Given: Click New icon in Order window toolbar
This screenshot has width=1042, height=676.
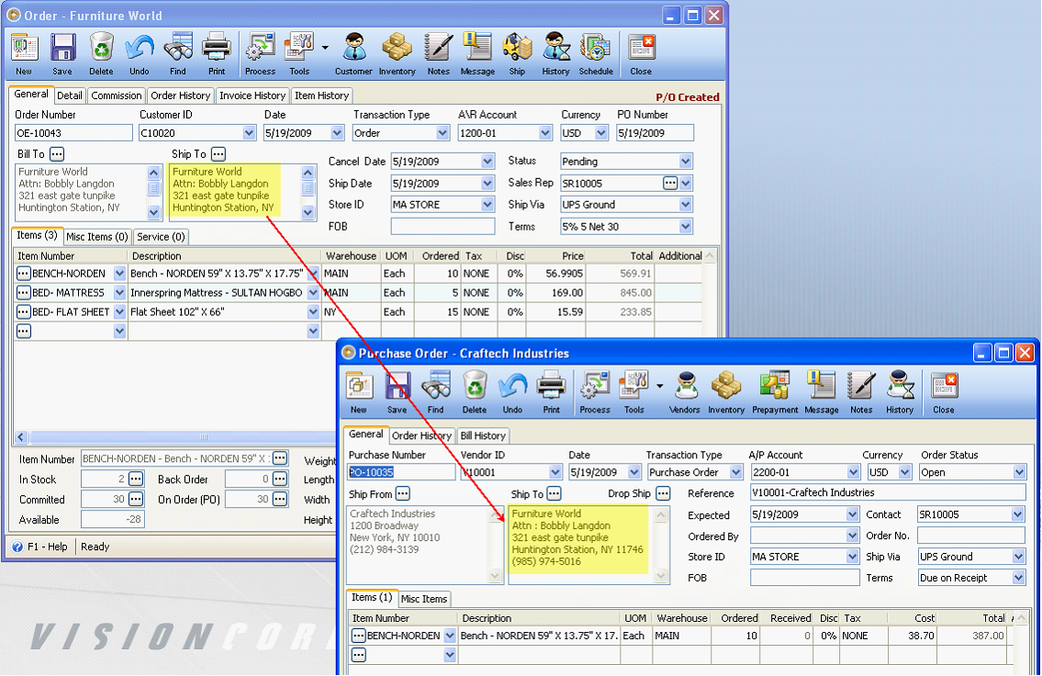Looking at the screenshot, I should 25,54.
